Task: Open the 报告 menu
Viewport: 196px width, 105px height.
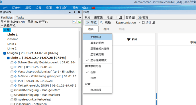Action: (x=75, y=8)
